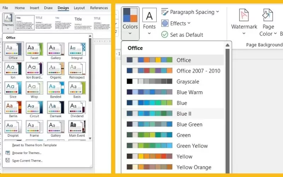Apply the Integral theme
Viewport: 283px width, 177px height.
pos(77,51)
